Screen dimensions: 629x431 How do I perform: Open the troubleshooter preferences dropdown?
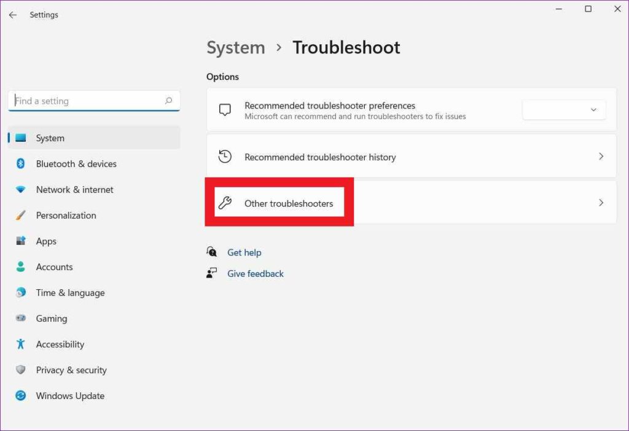564,110
